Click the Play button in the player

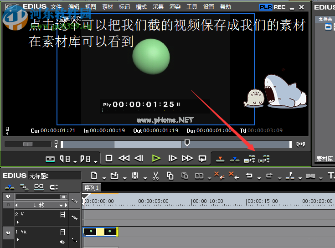[x=156, y=159]
